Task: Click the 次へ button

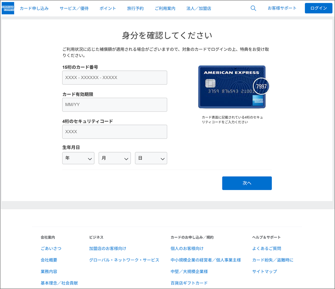Action: coord(247,183)
